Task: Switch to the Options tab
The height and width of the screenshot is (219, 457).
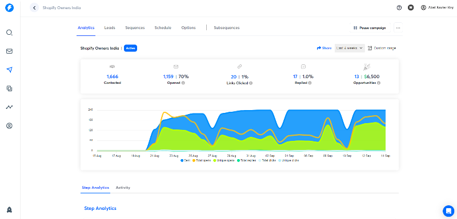Action: [x=189, y=28]
